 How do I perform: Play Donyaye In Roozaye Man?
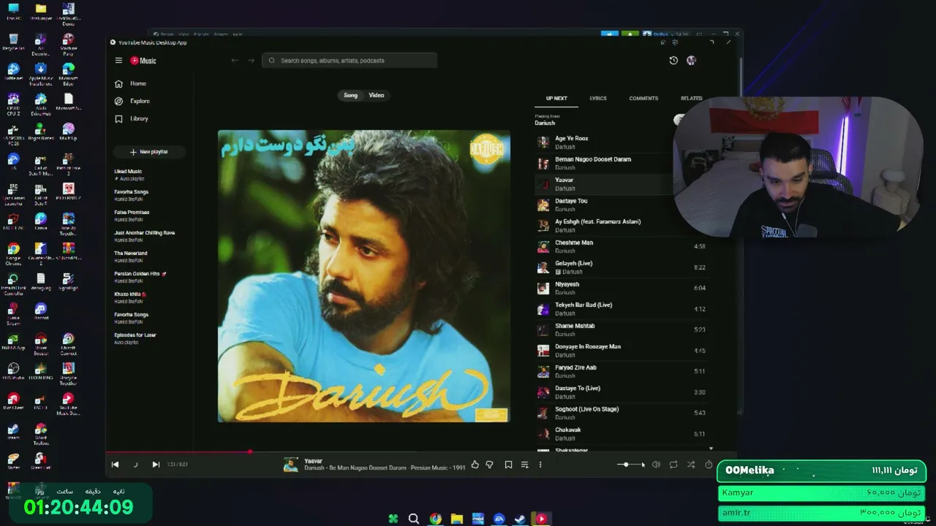pos(622,351)
